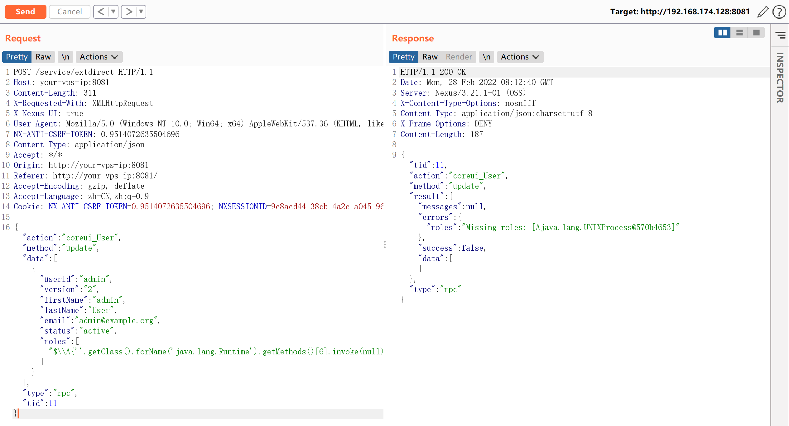Open the help question mark icon

coord(779,12)
